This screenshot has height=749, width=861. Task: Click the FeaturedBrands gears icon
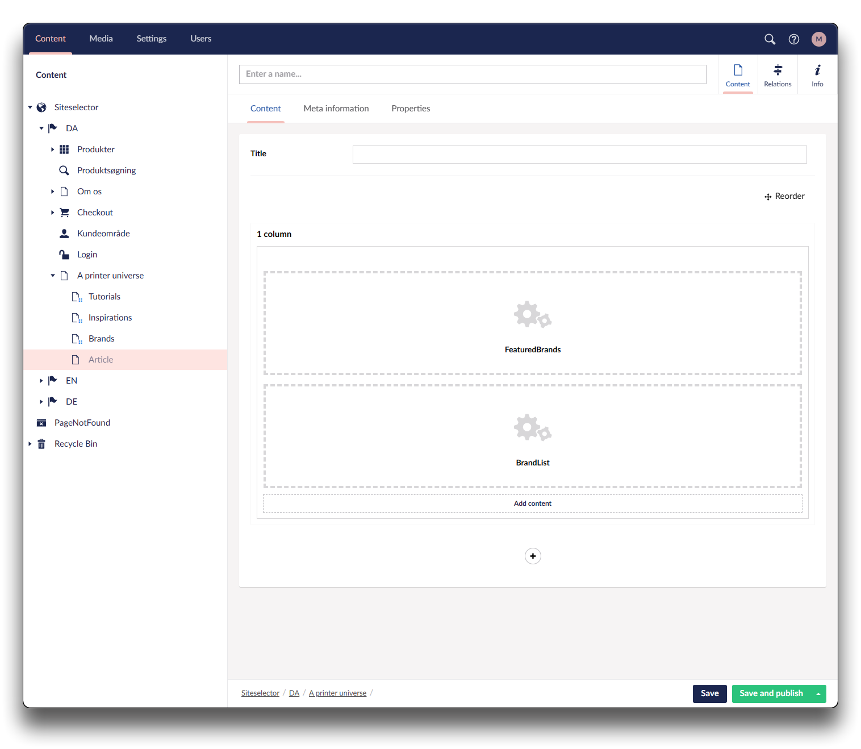pyautogui.click(x=532, y=314)
